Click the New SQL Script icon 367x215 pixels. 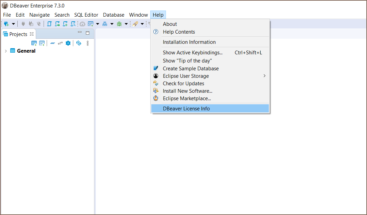[x=65, y=24]
